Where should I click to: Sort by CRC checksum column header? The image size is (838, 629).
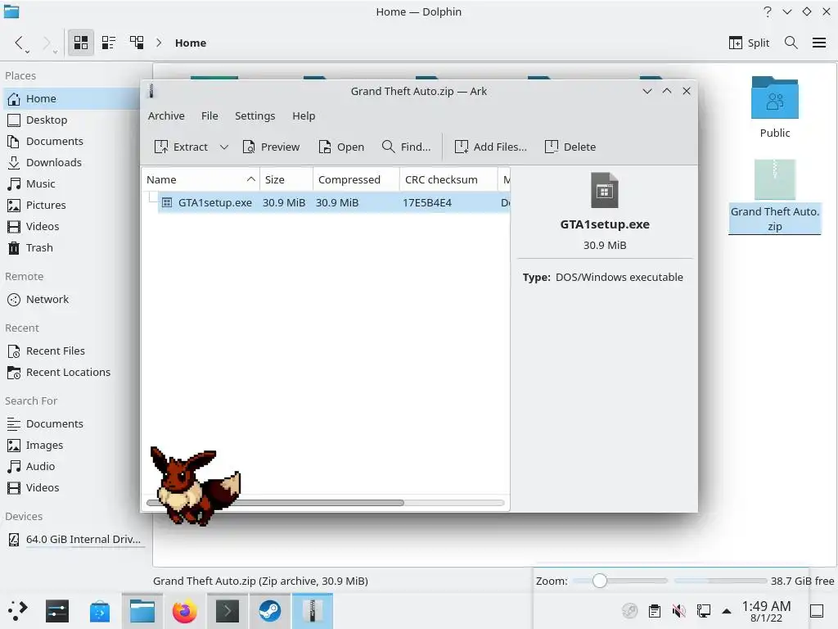point(448,179)
